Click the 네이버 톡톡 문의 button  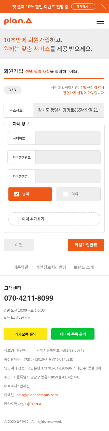(x=73, y=334)
